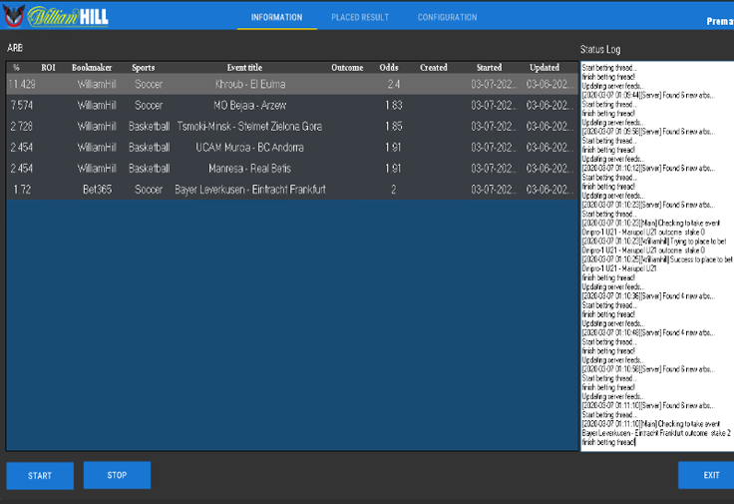Image resolution: width=734 pixels, height=504 pixels.
Task: Open the Information tab
Action: pyautogui.click(x=276, y=17)
